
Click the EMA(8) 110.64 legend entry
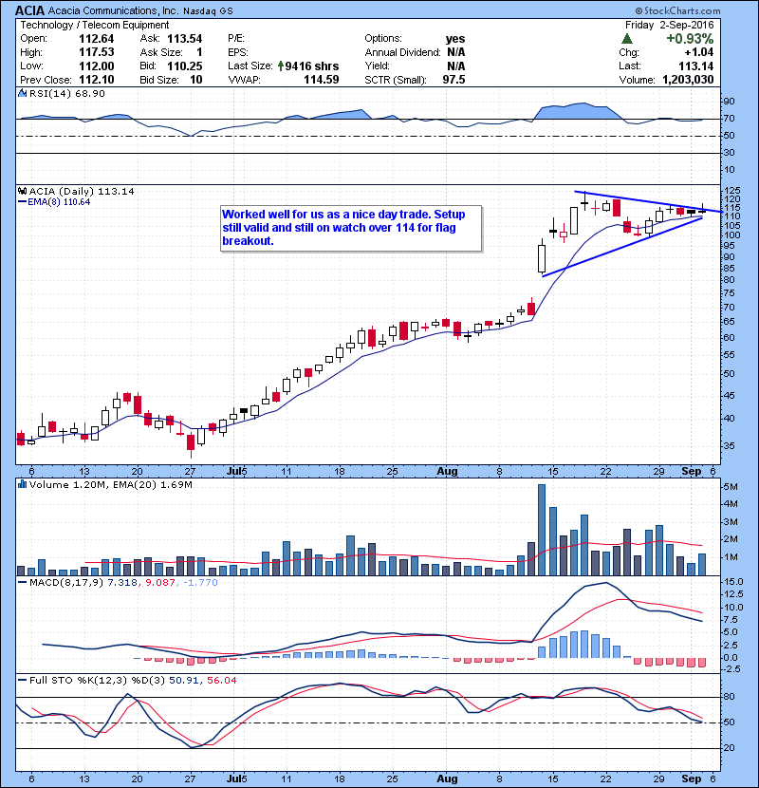(x=54, y=202)
